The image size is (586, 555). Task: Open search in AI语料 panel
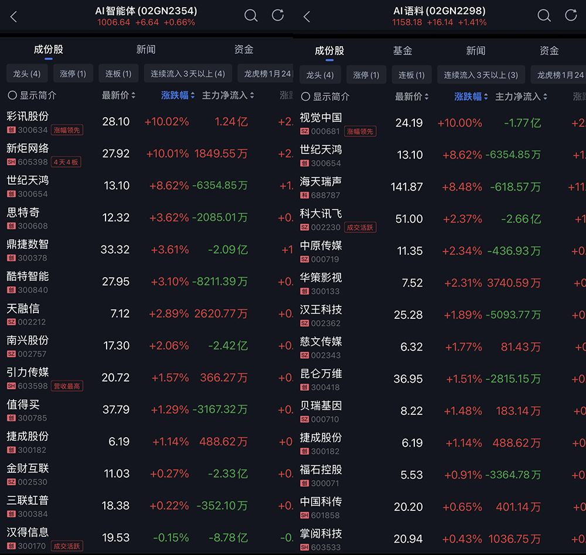(x=544, y=16)
